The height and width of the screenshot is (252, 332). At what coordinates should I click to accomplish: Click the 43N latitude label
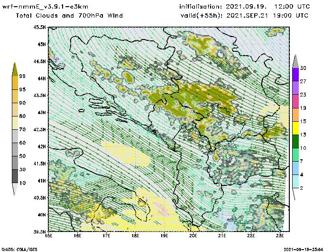42,113
